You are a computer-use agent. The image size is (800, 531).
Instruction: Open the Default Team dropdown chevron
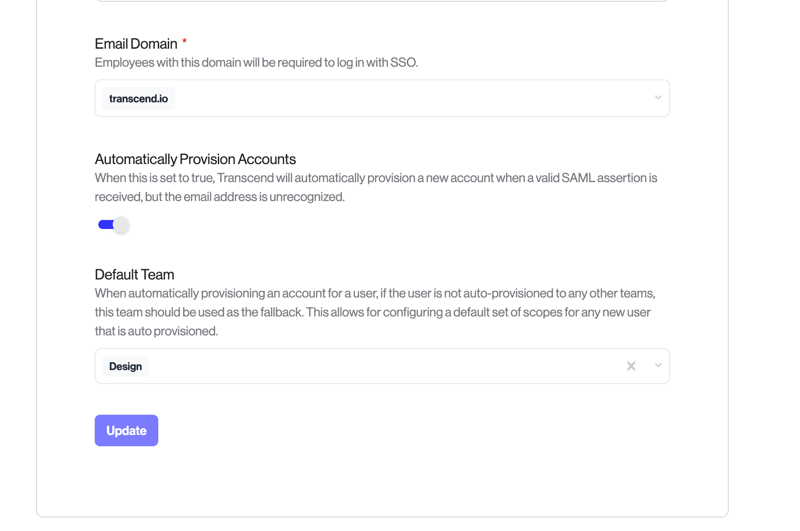coord(658,366)
